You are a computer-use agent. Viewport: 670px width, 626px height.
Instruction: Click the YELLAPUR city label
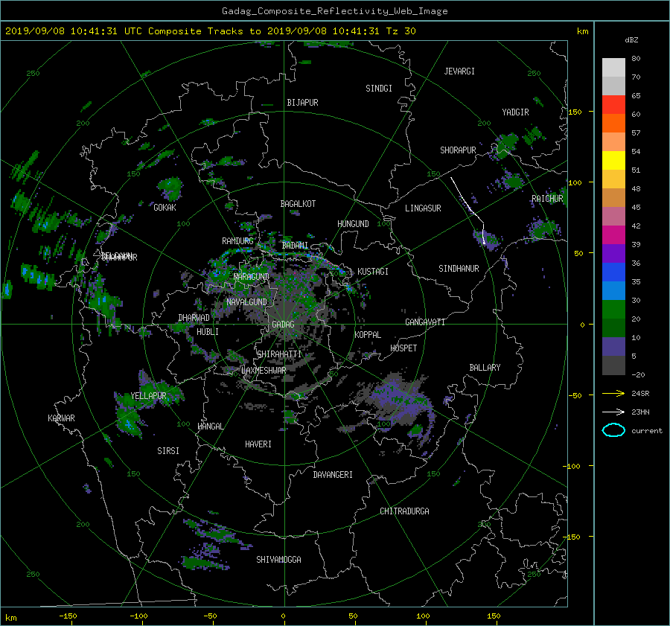[148, 396]
